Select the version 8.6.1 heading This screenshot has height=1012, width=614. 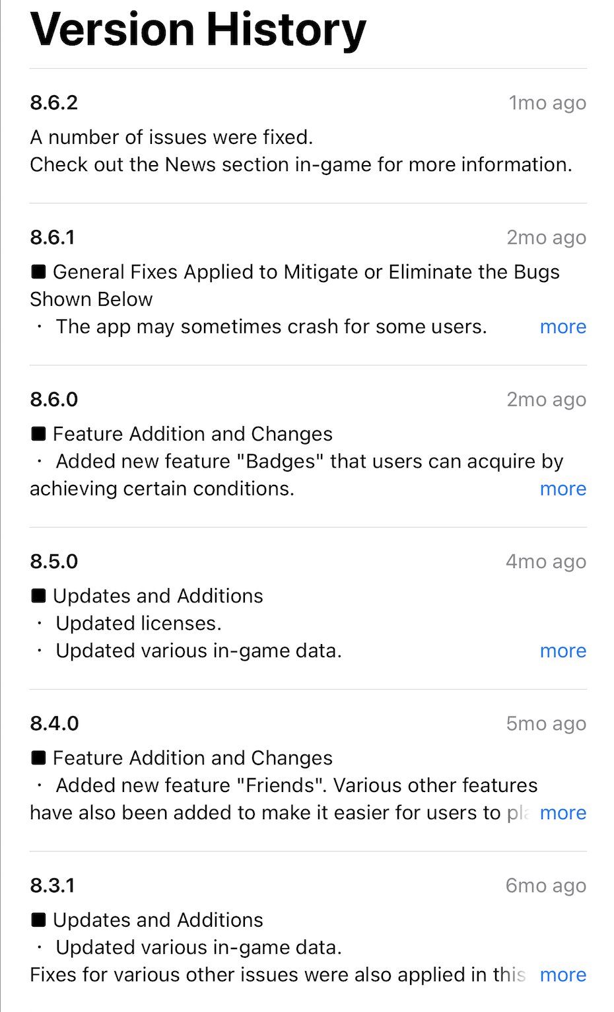coord(53,237)
